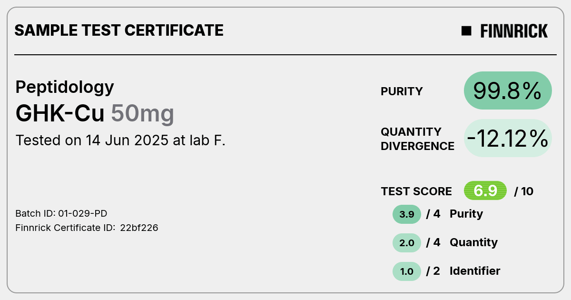Image resolution: width=571 pixels, height=300 pixels.
Task: Select the 99.8% purity badge
Action: tap(508, 90)
